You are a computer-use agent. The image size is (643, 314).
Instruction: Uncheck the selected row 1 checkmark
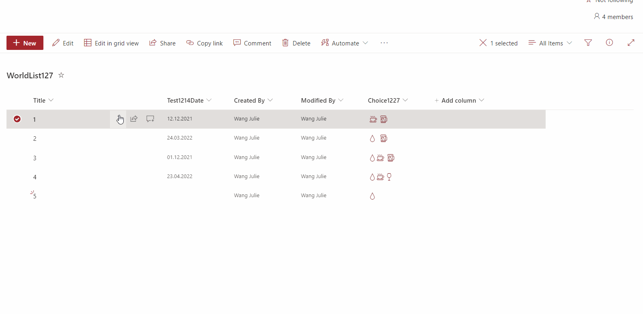(17, 119)
